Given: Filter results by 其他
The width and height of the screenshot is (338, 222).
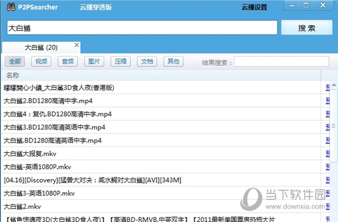Looking at the screenshot, I should [x=174, y=61].
